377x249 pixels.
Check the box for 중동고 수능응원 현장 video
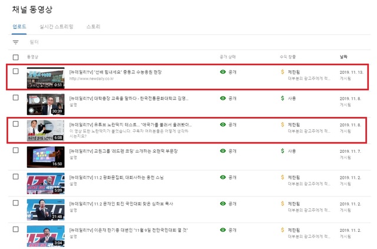click(x=16, y=71)
